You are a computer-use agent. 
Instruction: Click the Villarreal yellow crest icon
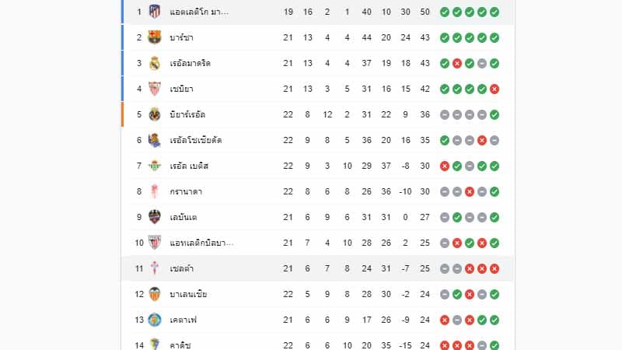(155, 114)
